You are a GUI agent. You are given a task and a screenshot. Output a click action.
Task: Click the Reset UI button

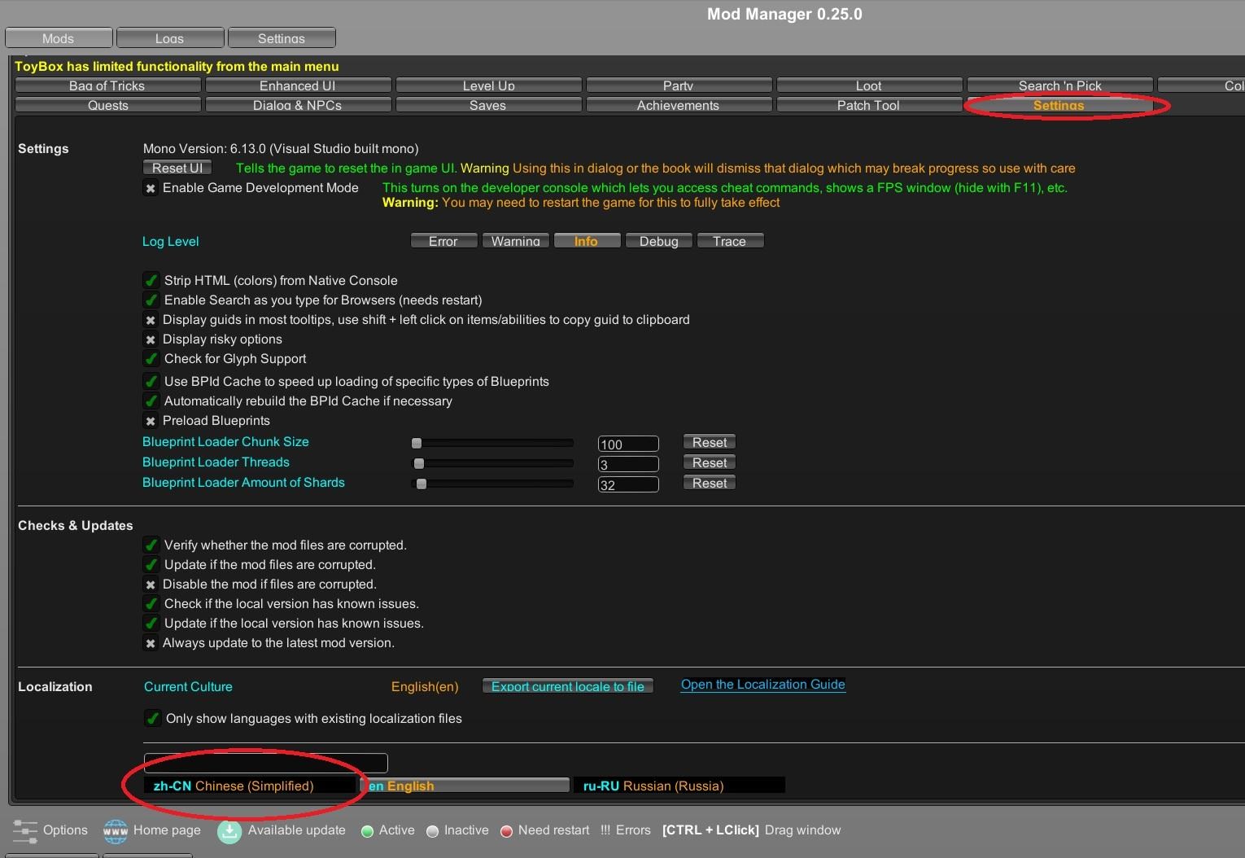click(177, 167)
